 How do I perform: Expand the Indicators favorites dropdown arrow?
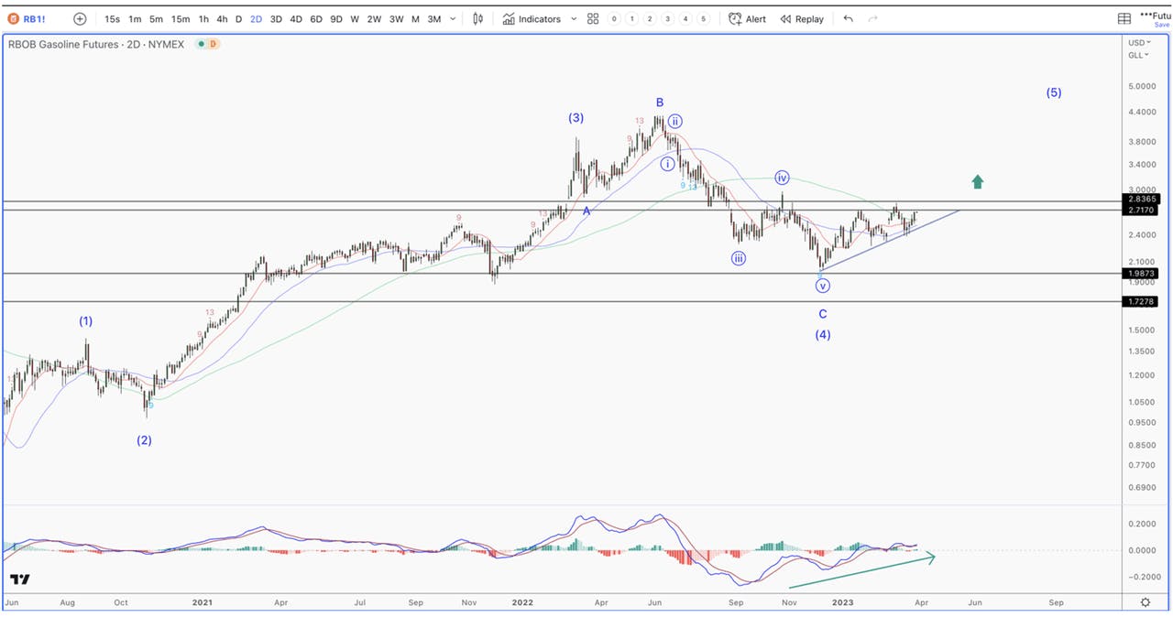click(574, 18)
